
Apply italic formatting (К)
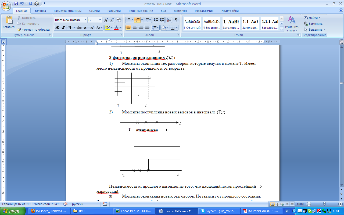(x=63, y=28)
